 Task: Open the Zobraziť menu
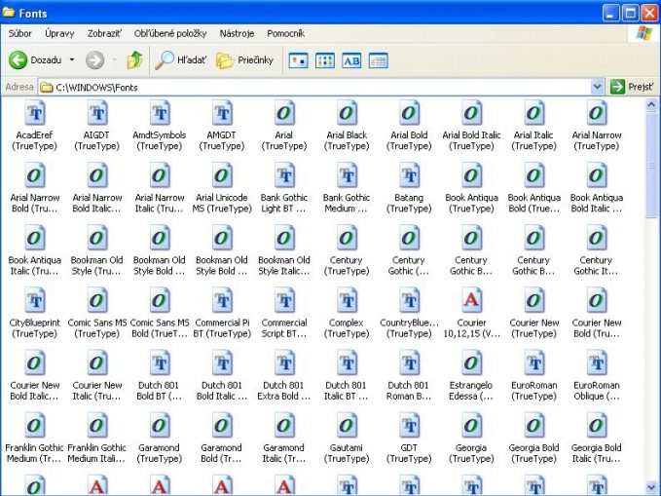pos(104,33)
